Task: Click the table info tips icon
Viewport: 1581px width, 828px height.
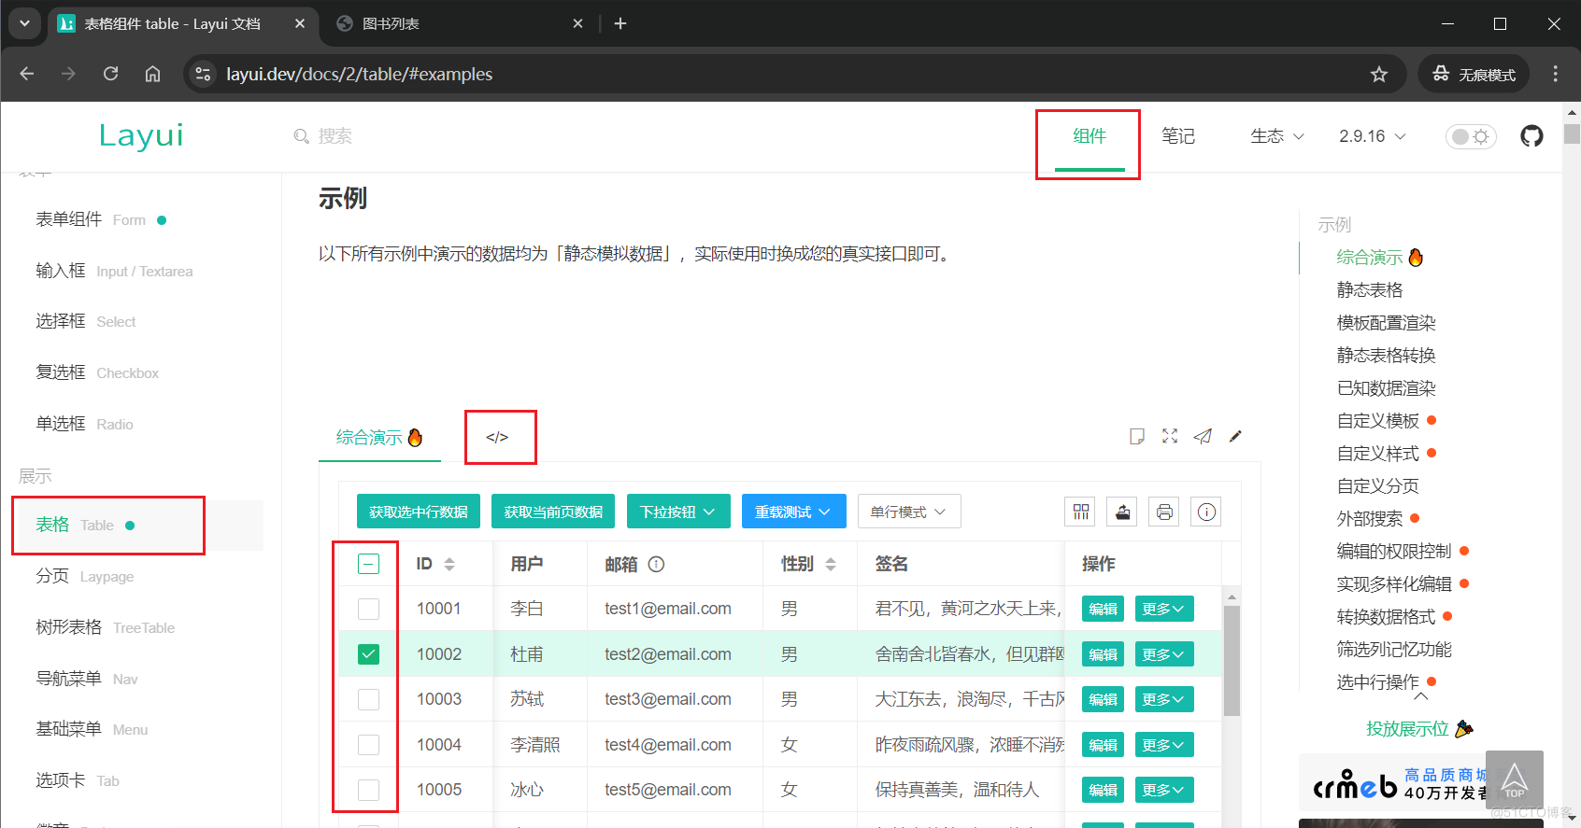Action: 1206,512
